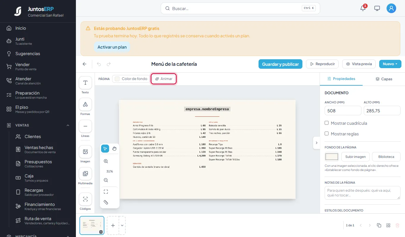Switch to the Propiedades tab

point(341,79)
